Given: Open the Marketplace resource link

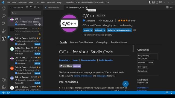Looking at the screenshot, I should pyautogui.click(x=143, y=88).
